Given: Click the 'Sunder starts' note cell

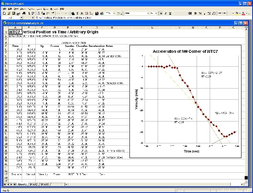Looking at the screenshot, I should point(114,56).
